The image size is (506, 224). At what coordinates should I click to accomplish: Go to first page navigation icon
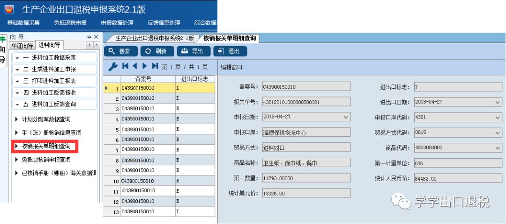pos(126,66)
